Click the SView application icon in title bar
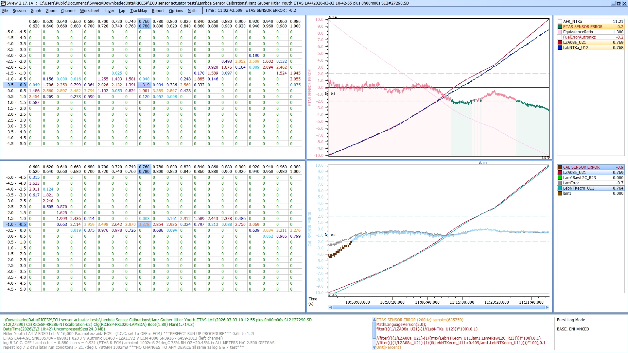This screenshot has width=628, height=353. tap(3, 3)
